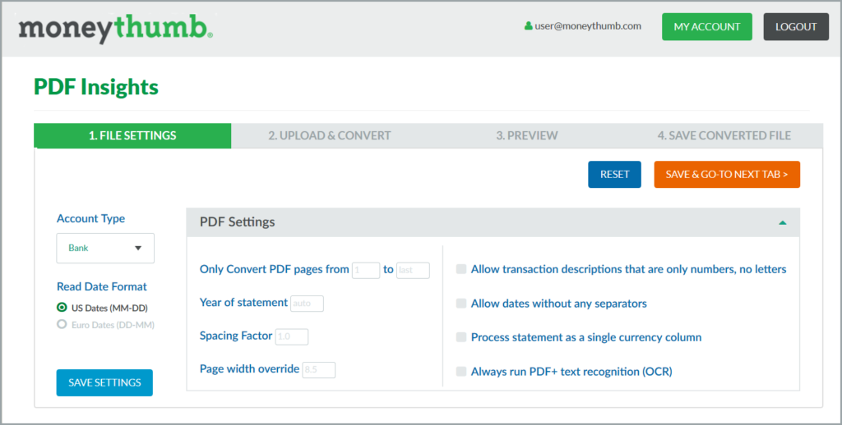Click the PDF Insights page heading

click(x=96, y=87)
